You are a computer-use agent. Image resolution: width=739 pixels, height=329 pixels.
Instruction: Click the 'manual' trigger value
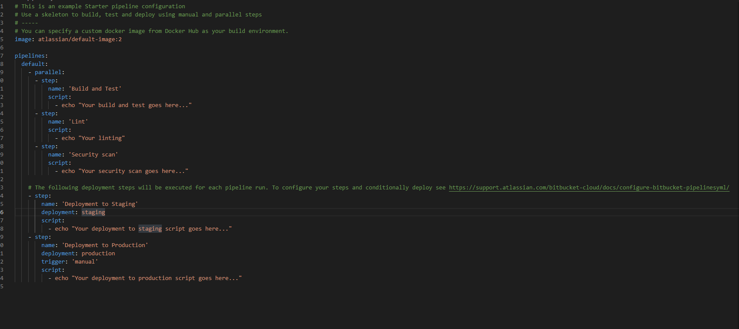point(85,262)
